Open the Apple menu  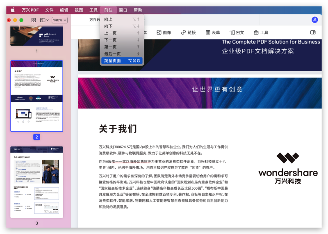pyautogui.click(x=12, y=10)
